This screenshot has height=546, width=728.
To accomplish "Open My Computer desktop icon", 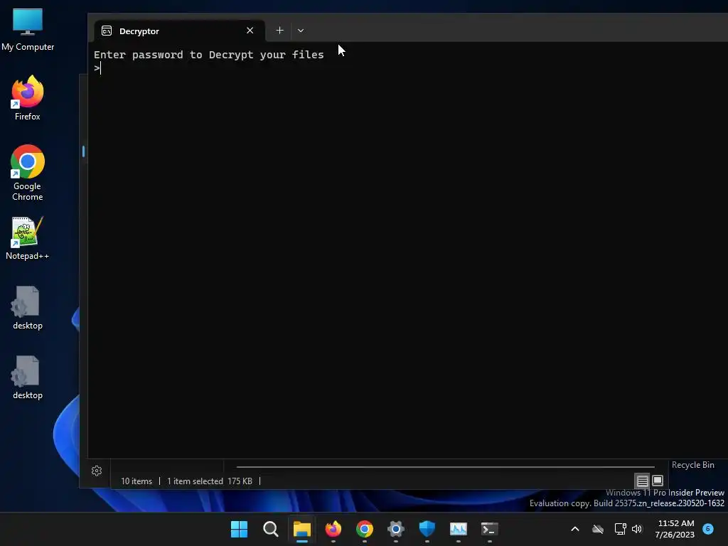I will click(x=28, y=29).
